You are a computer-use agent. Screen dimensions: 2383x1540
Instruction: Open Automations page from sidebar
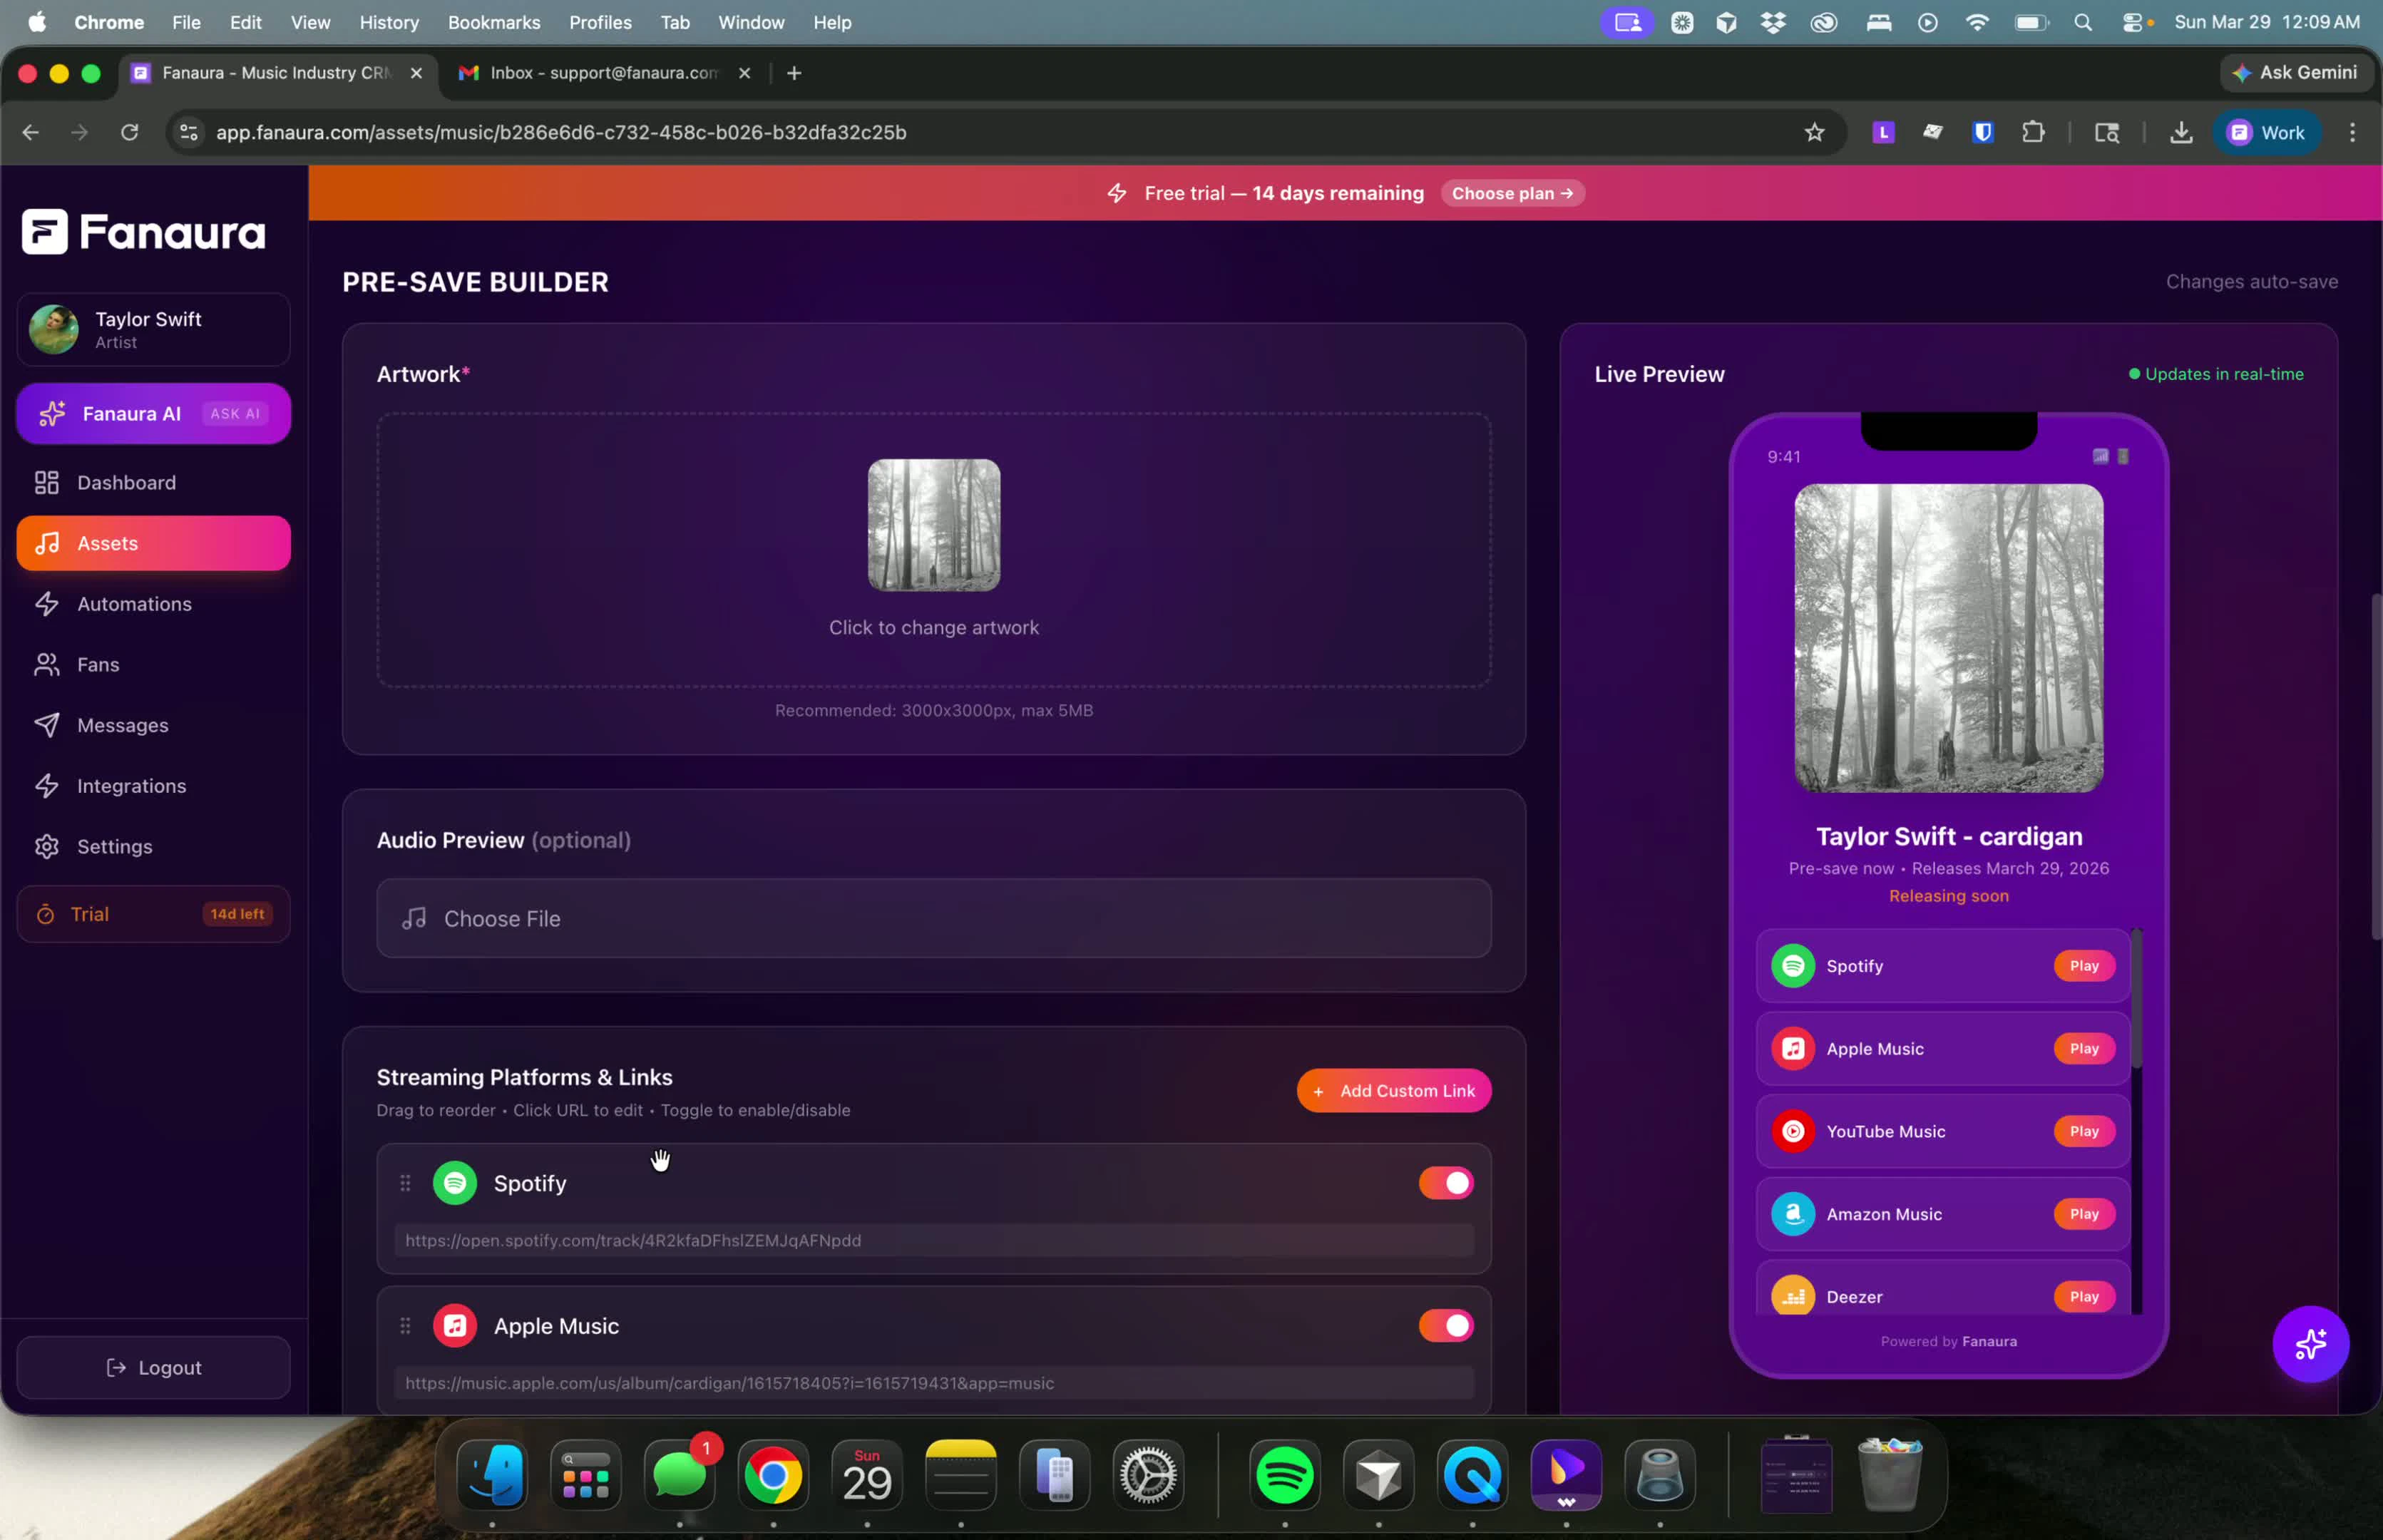click(153, 604)
